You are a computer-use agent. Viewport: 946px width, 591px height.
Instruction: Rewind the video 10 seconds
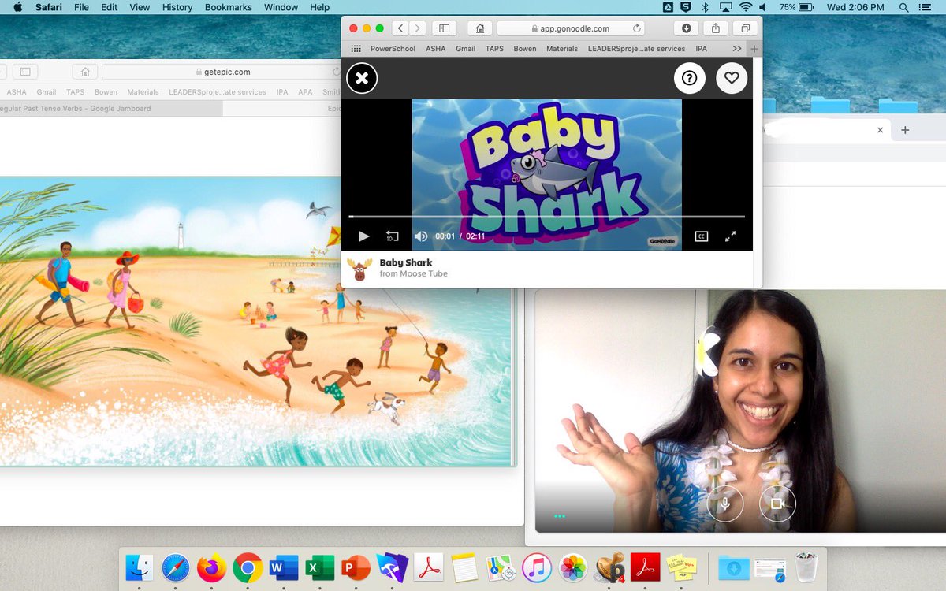pos(392,236)
